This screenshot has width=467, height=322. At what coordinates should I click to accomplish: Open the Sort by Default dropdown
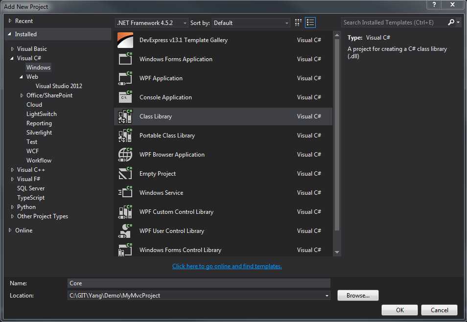(x=251, y=23)
